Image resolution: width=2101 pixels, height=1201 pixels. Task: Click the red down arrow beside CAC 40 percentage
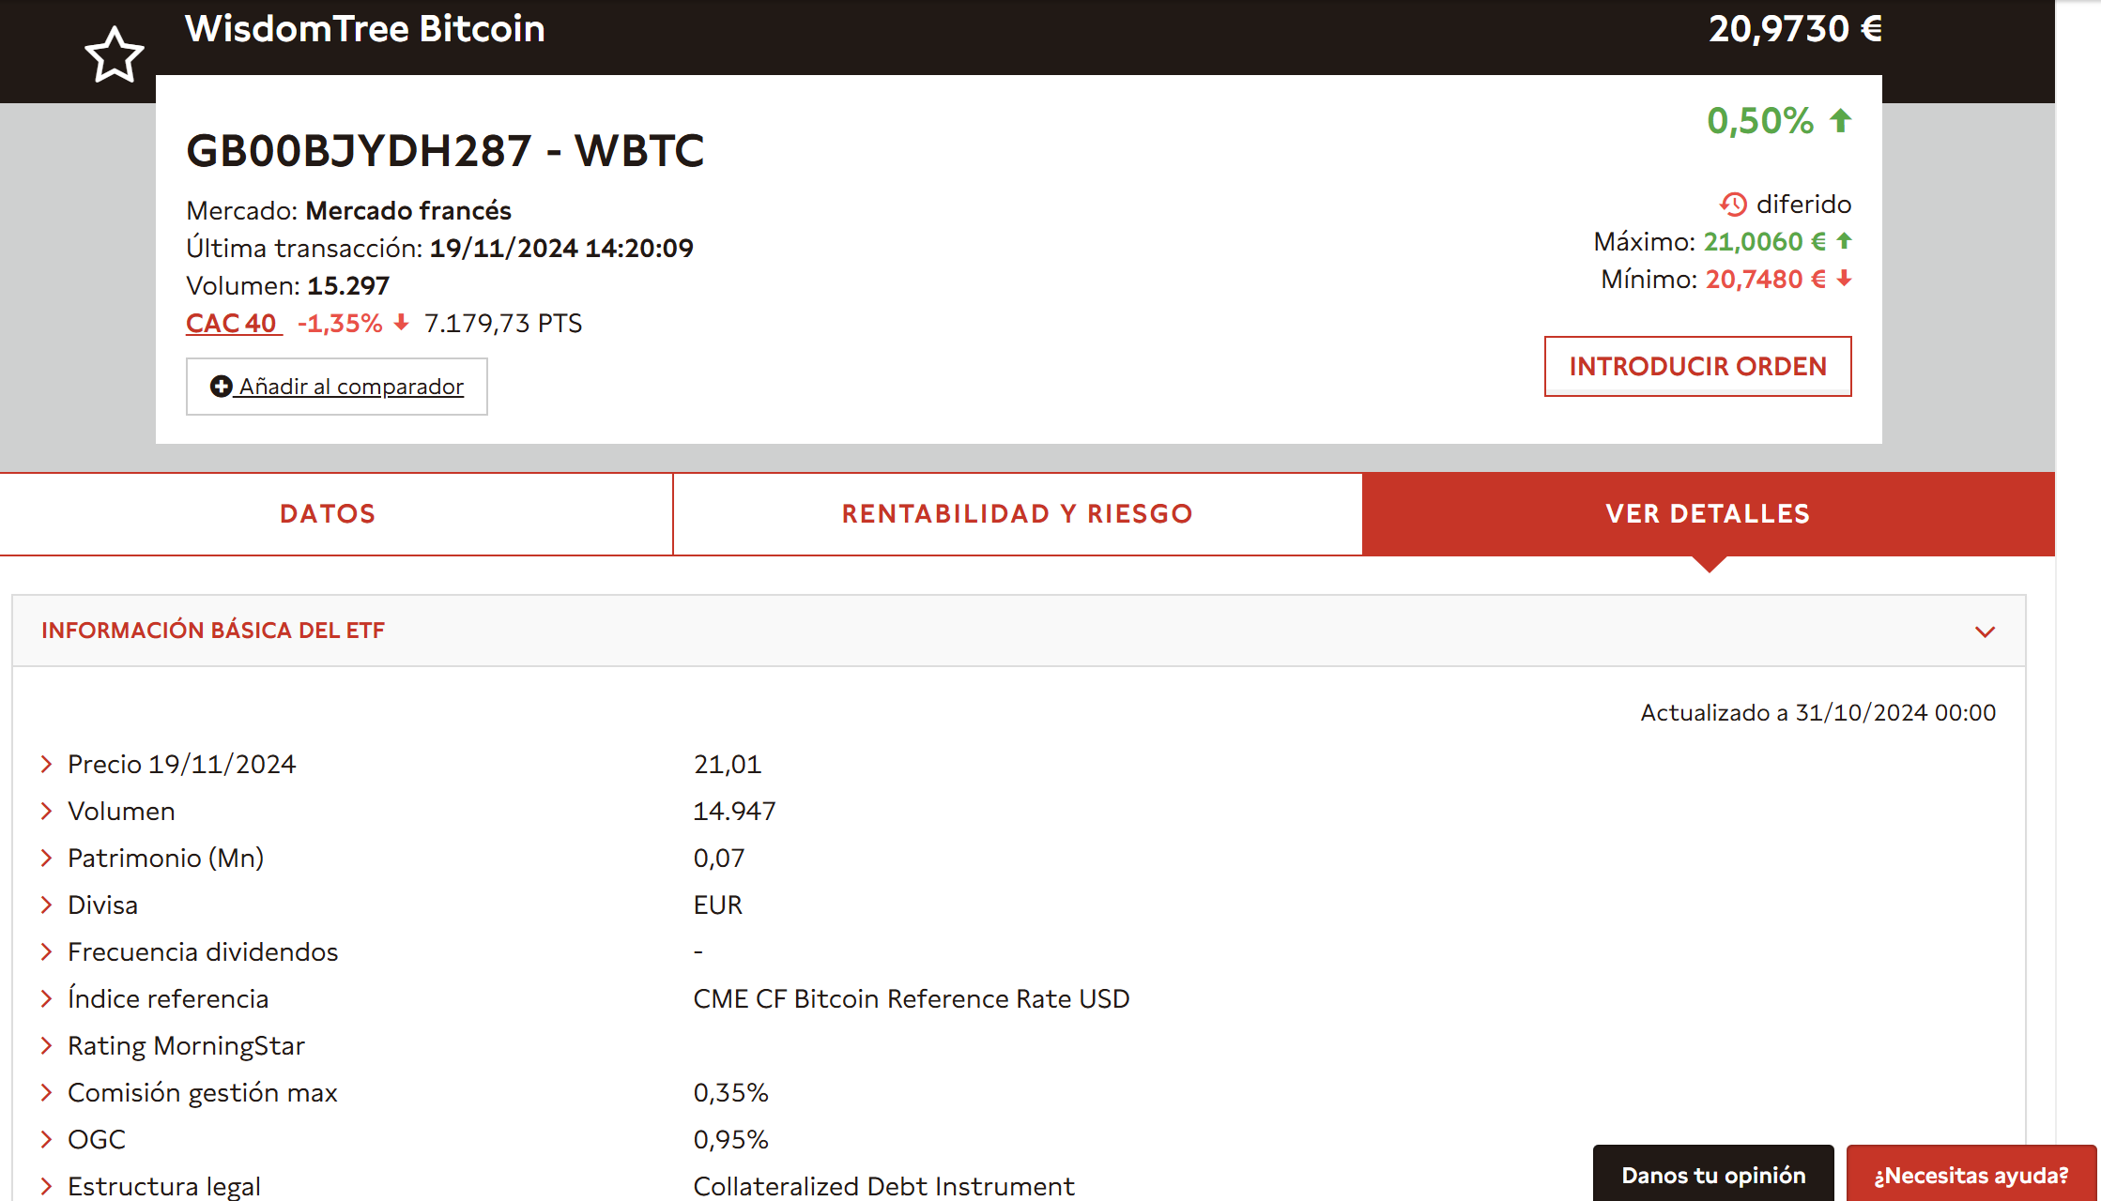coord(402,323)
